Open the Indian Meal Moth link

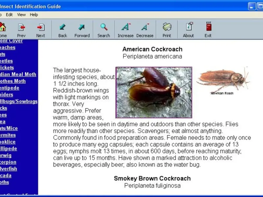click(x=18, y=75)
